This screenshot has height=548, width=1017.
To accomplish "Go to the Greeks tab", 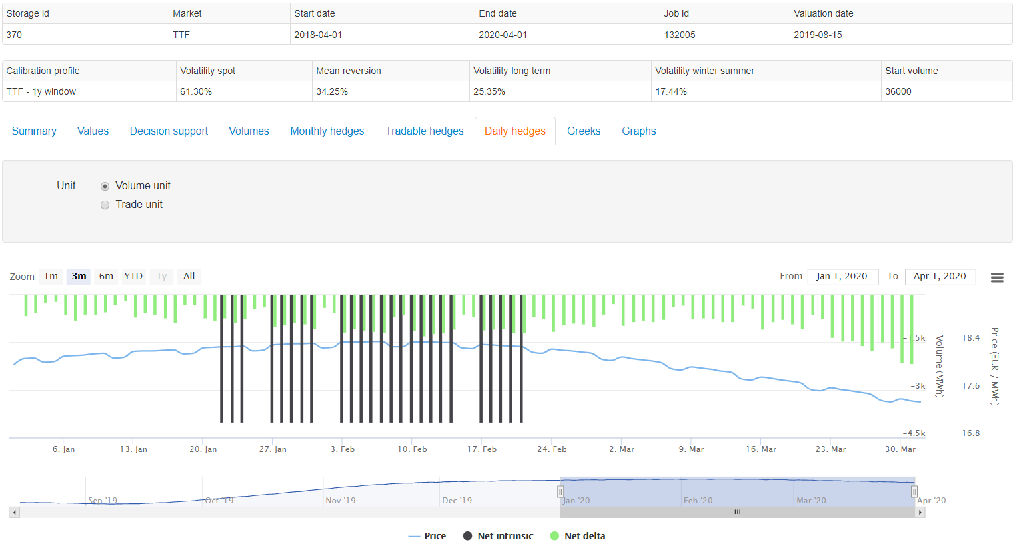I will click(x=584, y=131).
